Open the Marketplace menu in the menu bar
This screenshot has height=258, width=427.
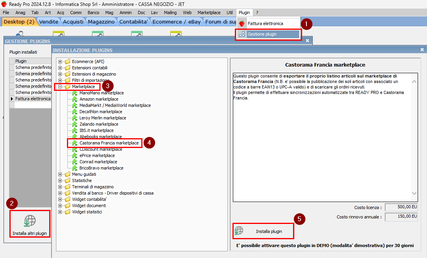(209, 13)
